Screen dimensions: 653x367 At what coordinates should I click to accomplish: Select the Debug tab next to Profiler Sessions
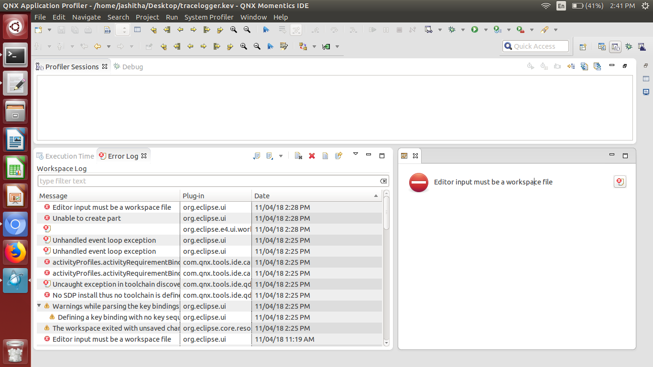pyautogui.click(x=132, y=67)
